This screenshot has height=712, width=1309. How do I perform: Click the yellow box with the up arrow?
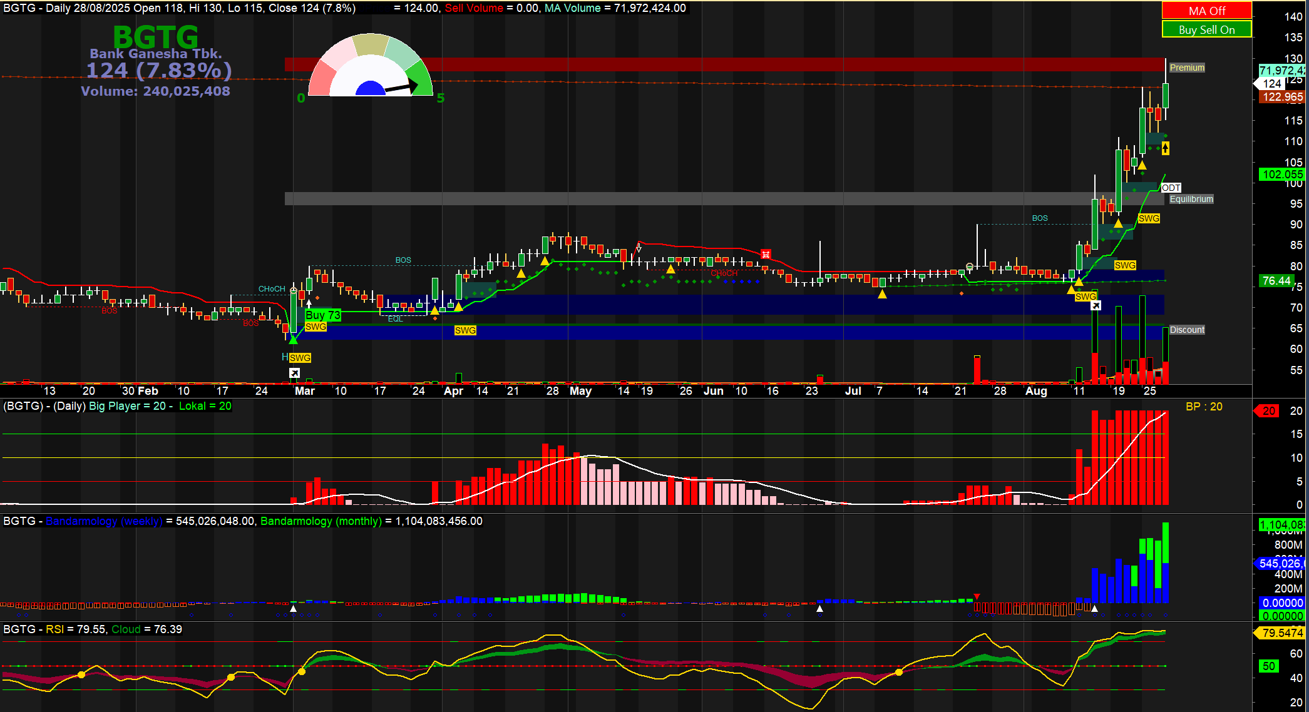pyautogui.click(x=1165, y=148)
